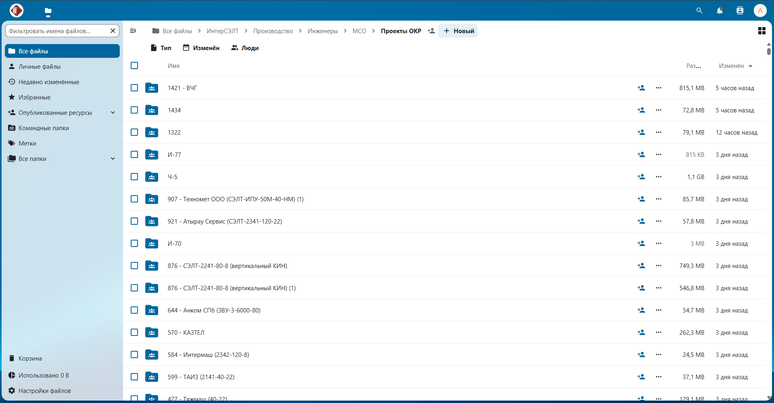Click the scrollbar down arrow
Image resolution: width=774 pixels, height=403 pixels.
point(769,398)
